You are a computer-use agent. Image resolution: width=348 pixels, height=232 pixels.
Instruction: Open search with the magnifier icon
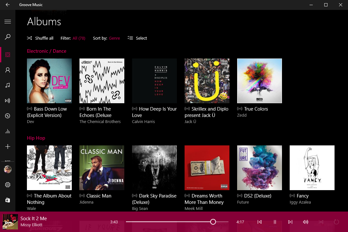pyautogui.click(x=8, y=37)
